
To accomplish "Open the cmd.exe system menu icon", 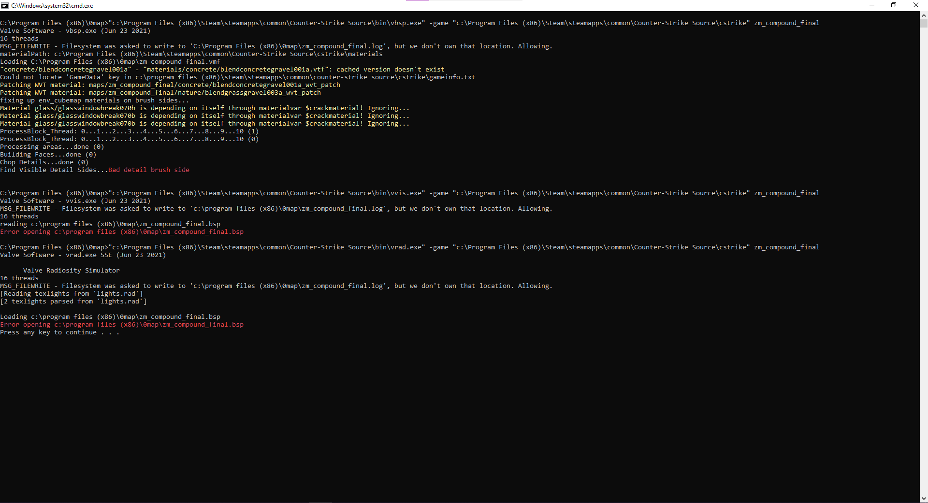I will click(x=5, y=5).
